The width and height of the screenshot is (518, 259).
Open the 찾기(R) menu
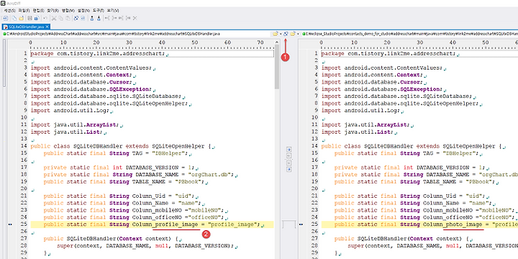tap(53, 11)
